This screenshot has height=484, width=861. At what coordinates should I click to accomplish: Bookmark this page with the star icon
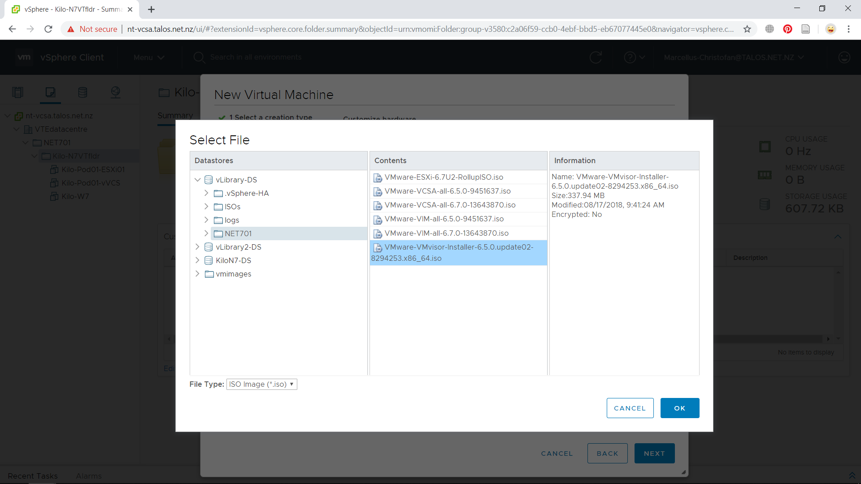(x=747, y=29)
